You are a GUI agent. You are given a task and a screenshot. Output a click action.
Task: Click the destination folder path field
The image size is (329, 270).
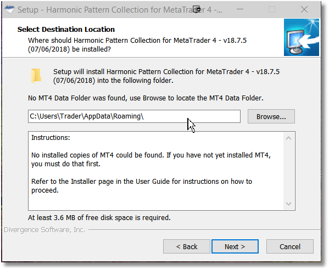click(134, 116)
